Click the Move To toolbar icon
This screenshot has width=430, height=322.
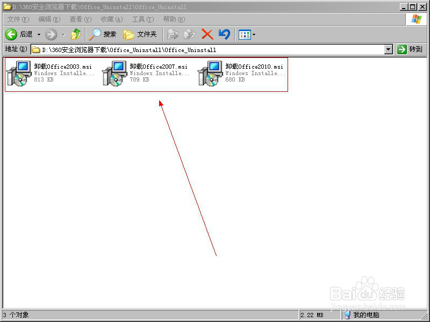[173, 34]
